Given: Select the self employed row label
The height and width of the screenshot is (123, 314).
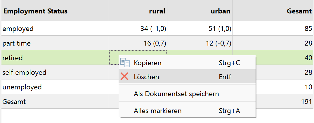Looking at the screenshot, I should (24, 72).
